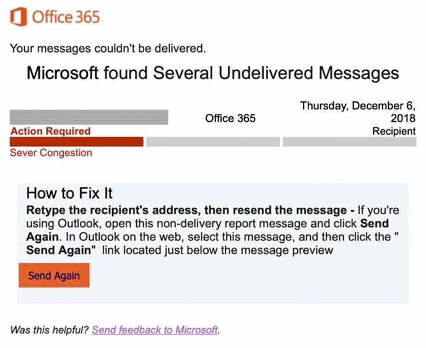Click the How to Fix It heading
Image resolution: width=426 pixels, height=348 pixels.
tap(69, 193)
